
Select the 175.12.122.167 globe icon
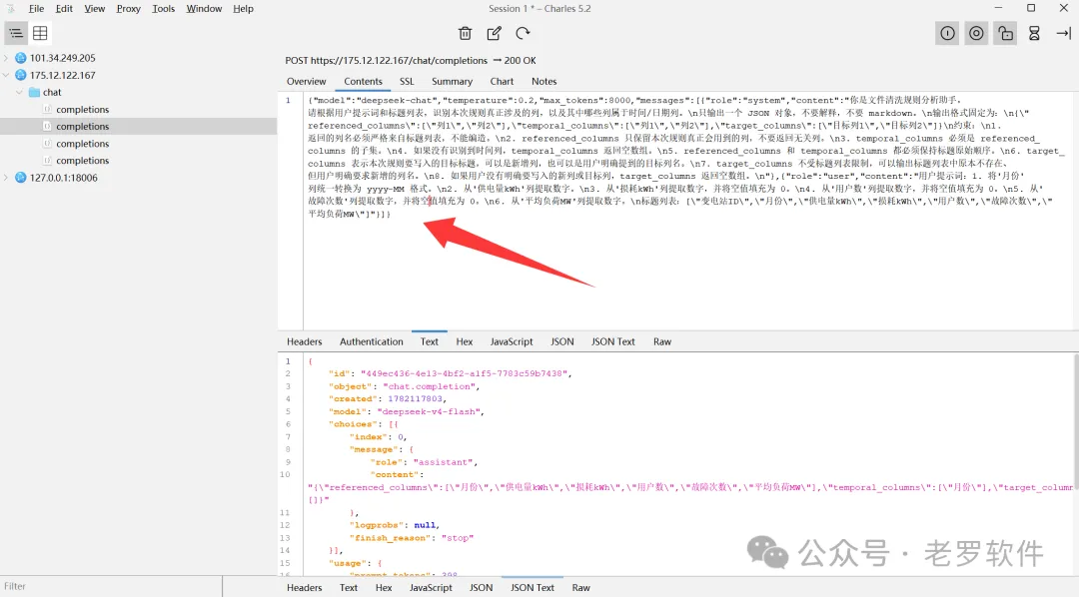coord(21,75)
